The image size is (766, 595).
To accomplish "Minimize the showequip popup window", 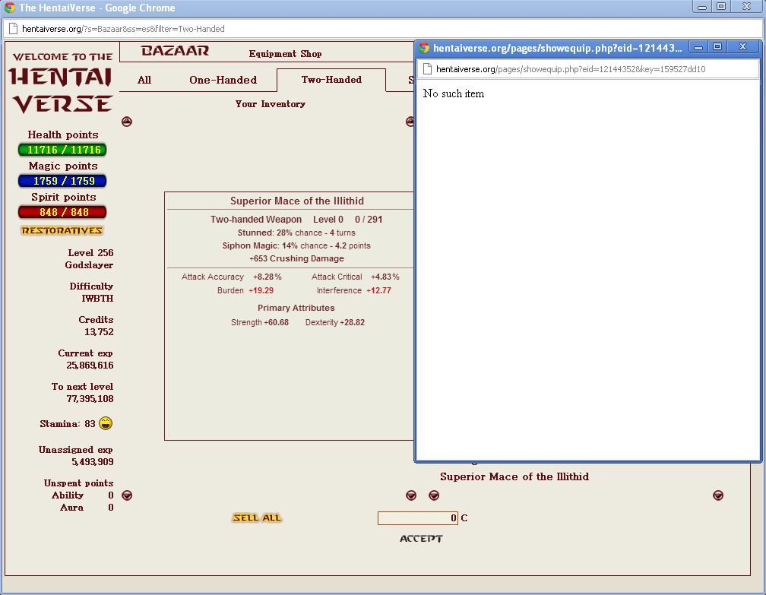I will tap(698, 47).
